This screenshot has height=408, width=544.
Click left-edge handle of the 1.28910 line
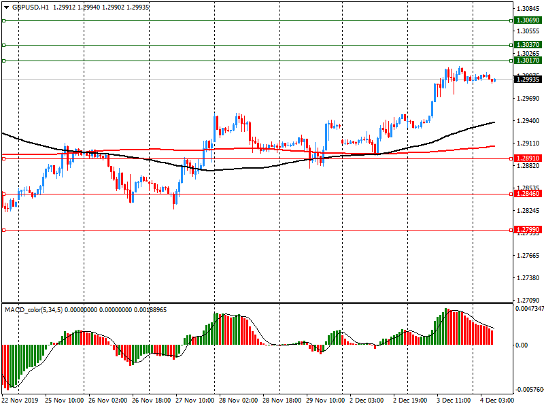(x=3, y=158)
